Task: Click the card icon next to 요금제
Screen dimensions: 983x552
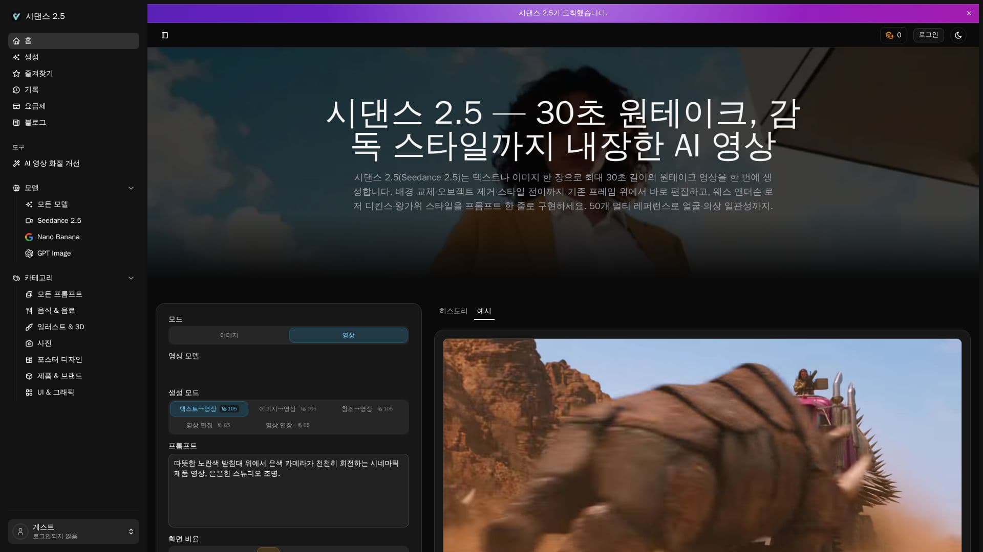Action: click(x=16, y=106)
